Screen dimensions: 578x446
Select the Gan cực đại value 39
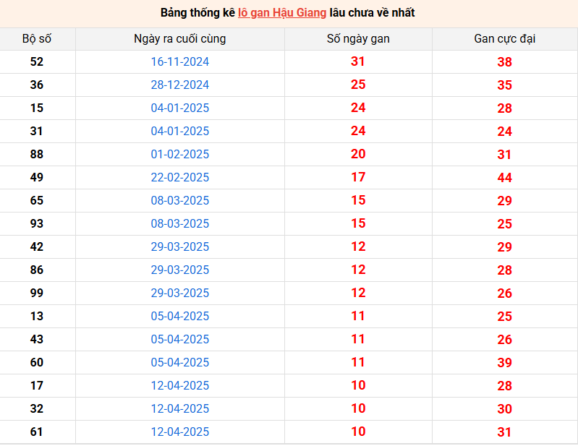(x=504, y=363)
